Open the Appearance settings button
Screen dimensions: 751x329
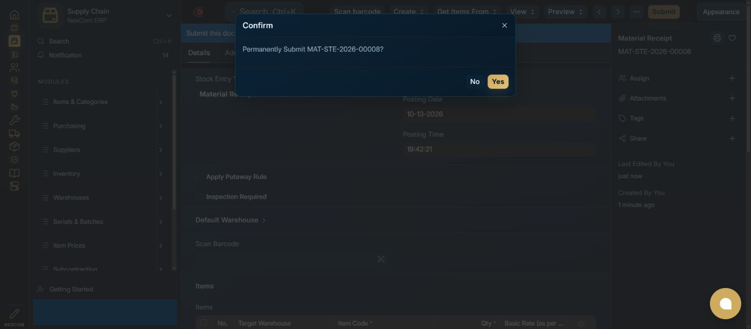721,12
